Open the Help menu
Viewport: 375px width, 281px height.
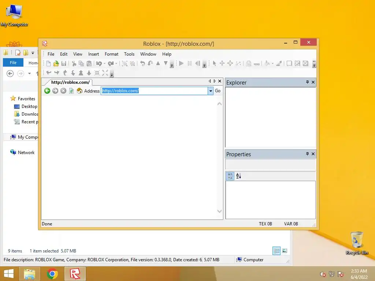[167, 54]
